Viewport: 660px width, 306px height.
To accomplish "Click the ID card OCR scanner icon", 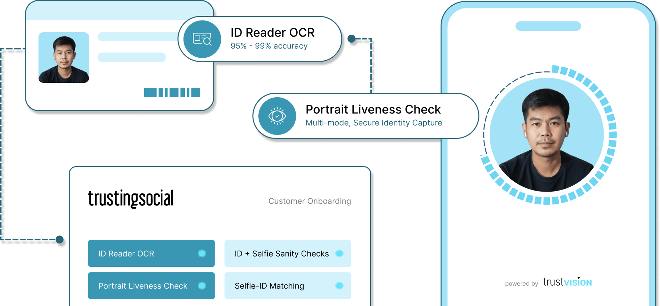I will (x=202, y=39).
